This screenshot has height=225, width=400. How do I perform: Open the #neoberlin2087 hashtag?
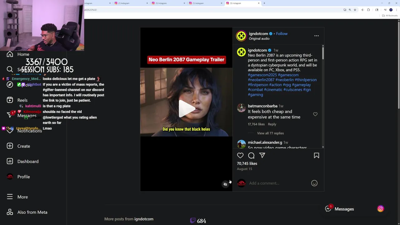[x=261, y=80]
